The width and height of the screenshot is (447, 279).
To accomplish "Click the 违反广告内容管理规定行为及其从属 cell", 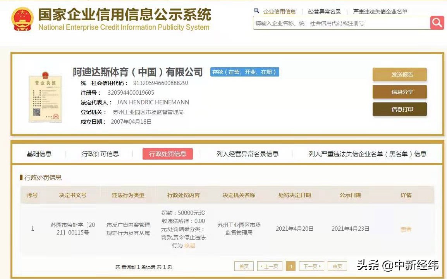I will tap(128, 229).
